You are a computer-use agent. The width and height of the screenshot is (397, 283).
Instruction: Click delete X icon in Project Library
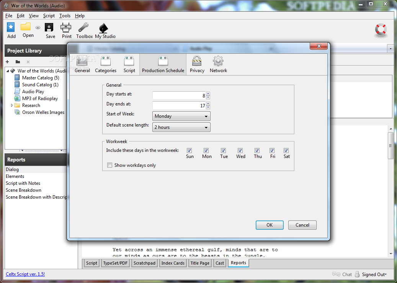[x=28, y=62]
